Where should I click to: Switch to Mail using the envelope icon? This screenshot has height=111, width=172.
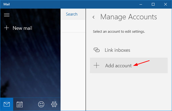pyautogui.click(x=7, y=104)
